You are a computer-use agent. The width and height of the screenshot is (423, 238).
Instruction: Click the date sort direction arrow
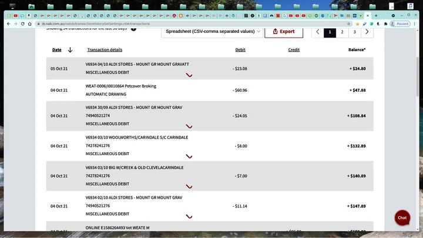coord(70,50)
